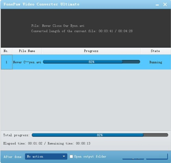Minimize the FonePaw Video Converter window

(157, 5)
